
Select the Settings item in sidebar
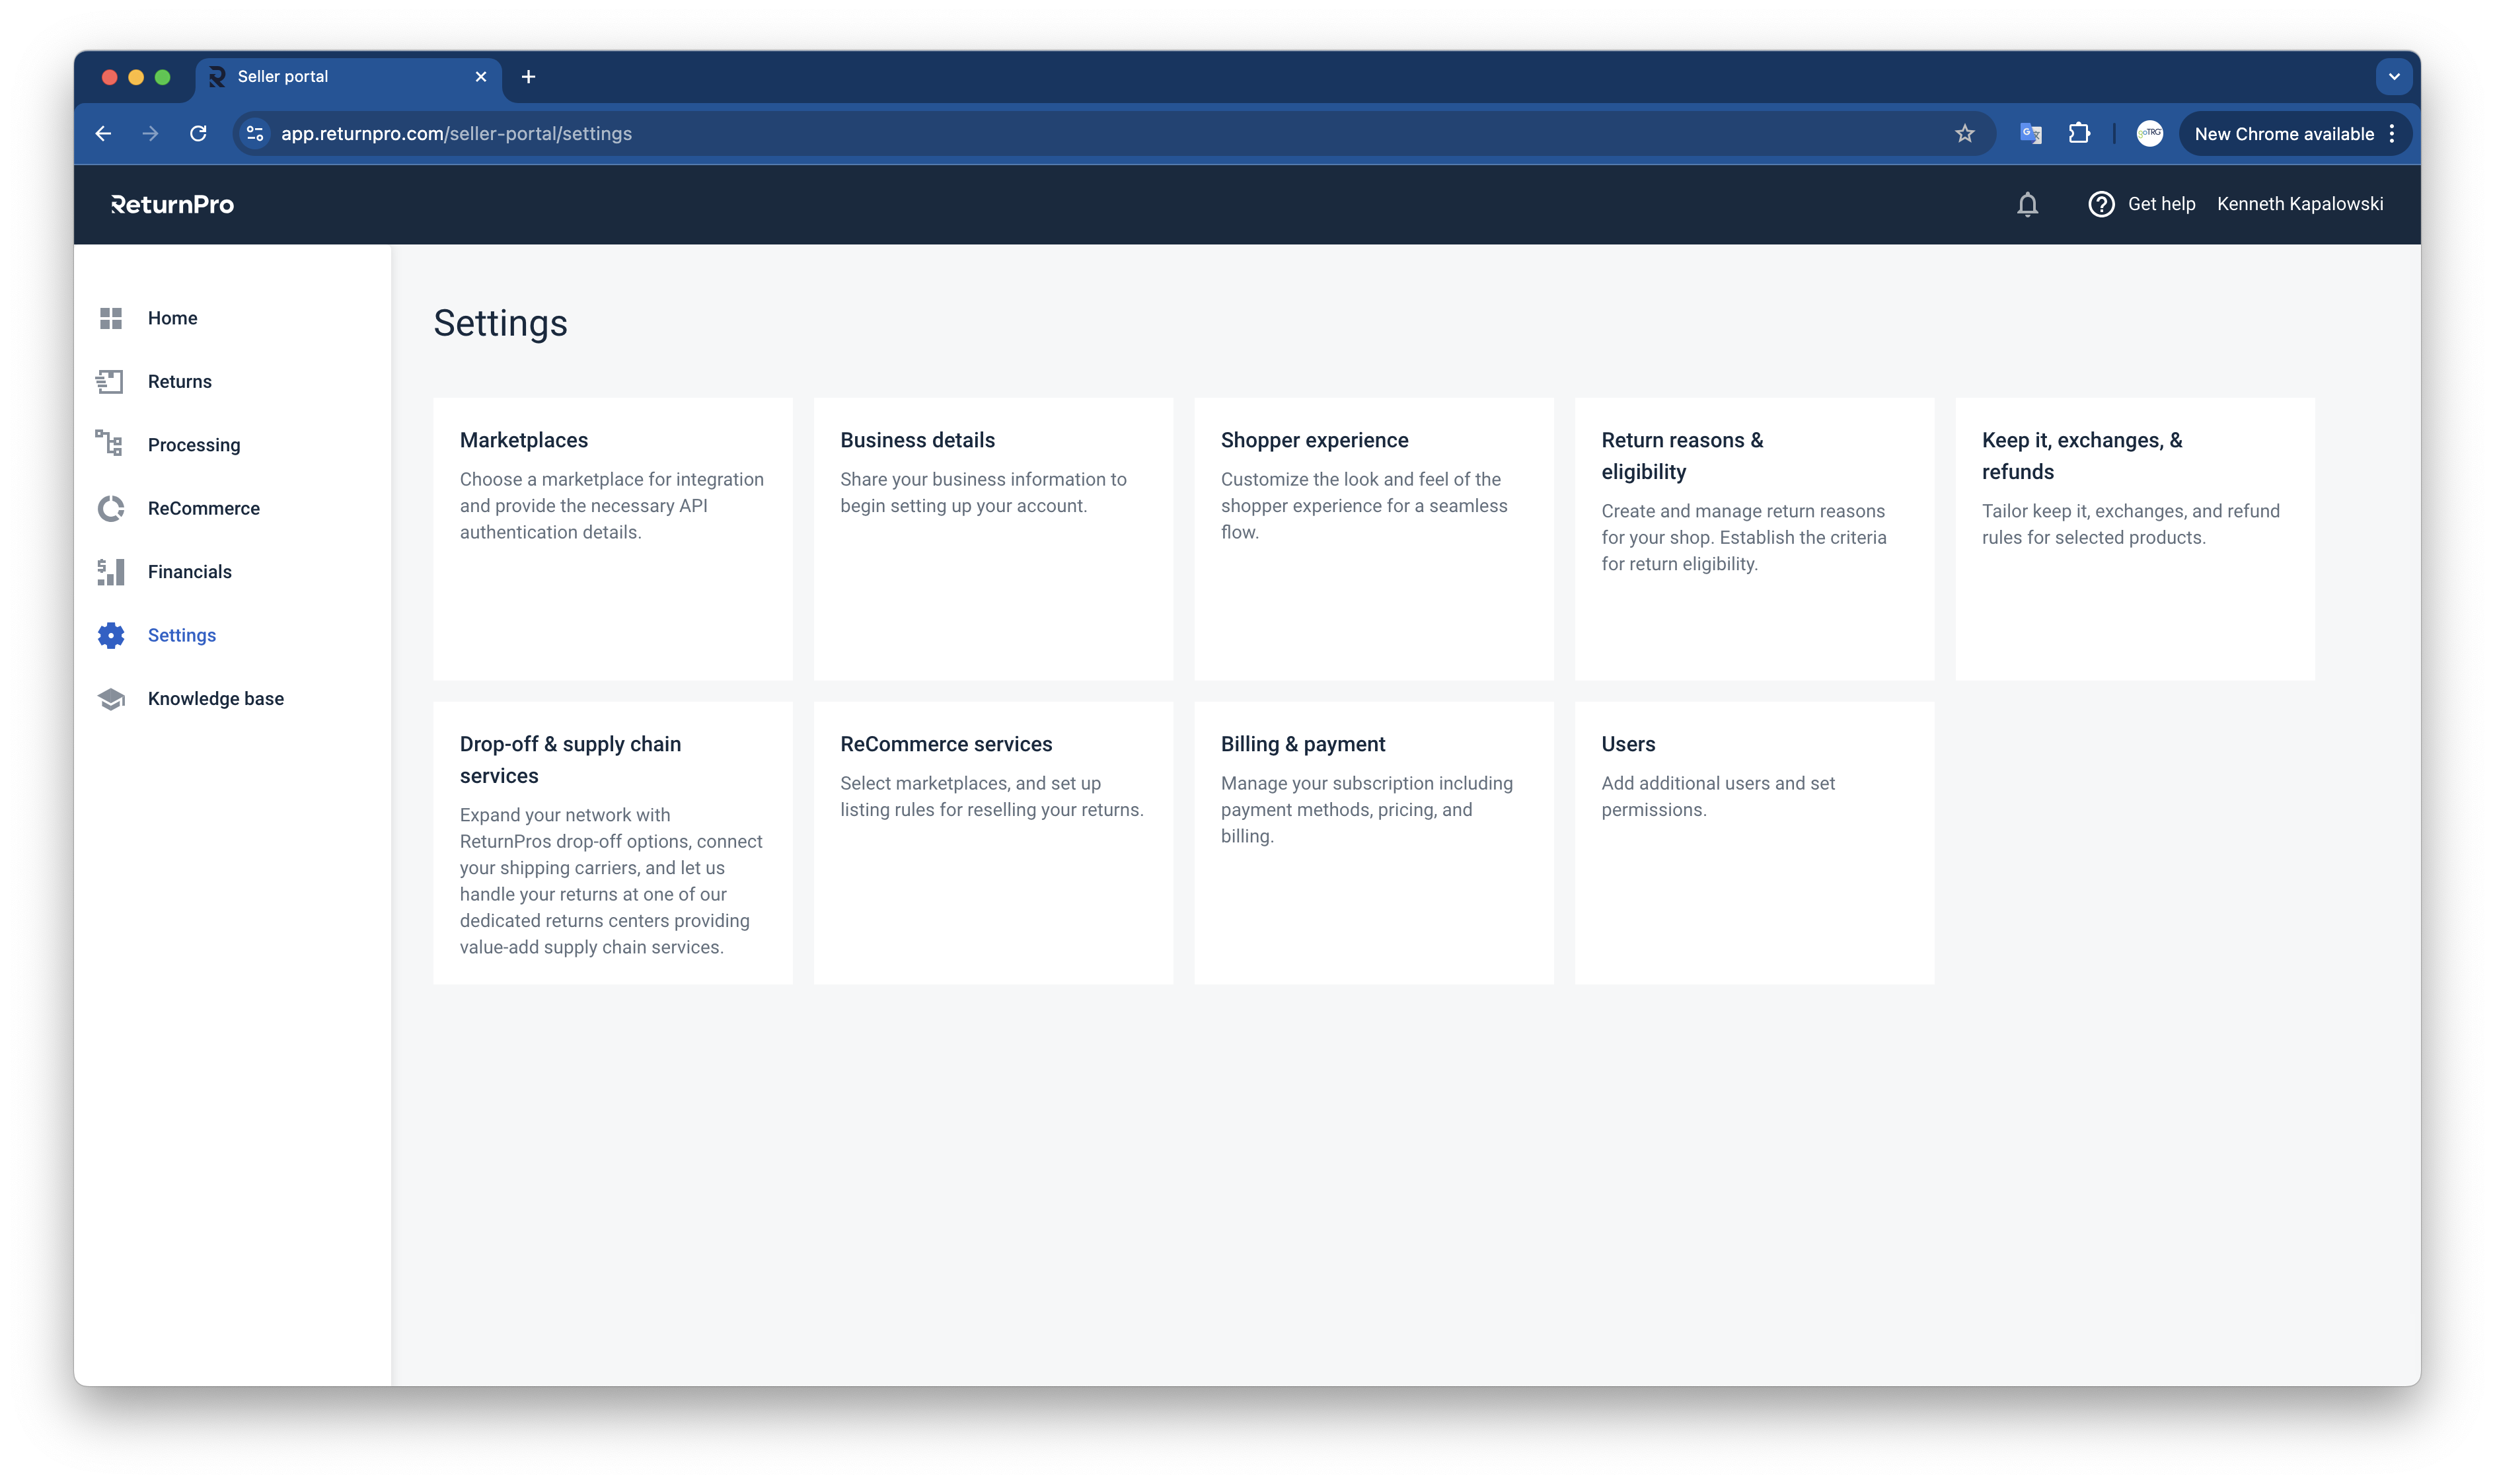181,636
